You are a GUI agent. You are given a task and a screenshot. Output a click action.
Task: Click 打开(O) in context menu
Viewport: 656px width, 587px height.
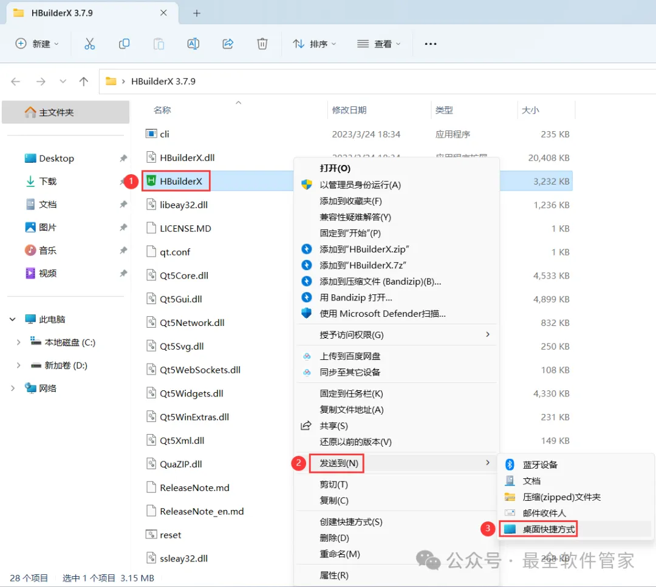335,169
